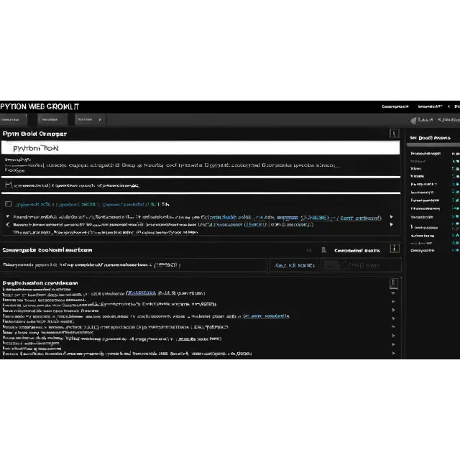Click the lower right-pointing arrow in the first panel

click(x=391, y=224)
